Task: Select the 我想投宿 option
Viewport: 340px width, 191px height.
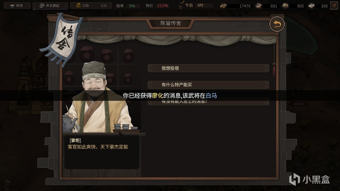Action: pyautogui.click(x=209, y=68)
